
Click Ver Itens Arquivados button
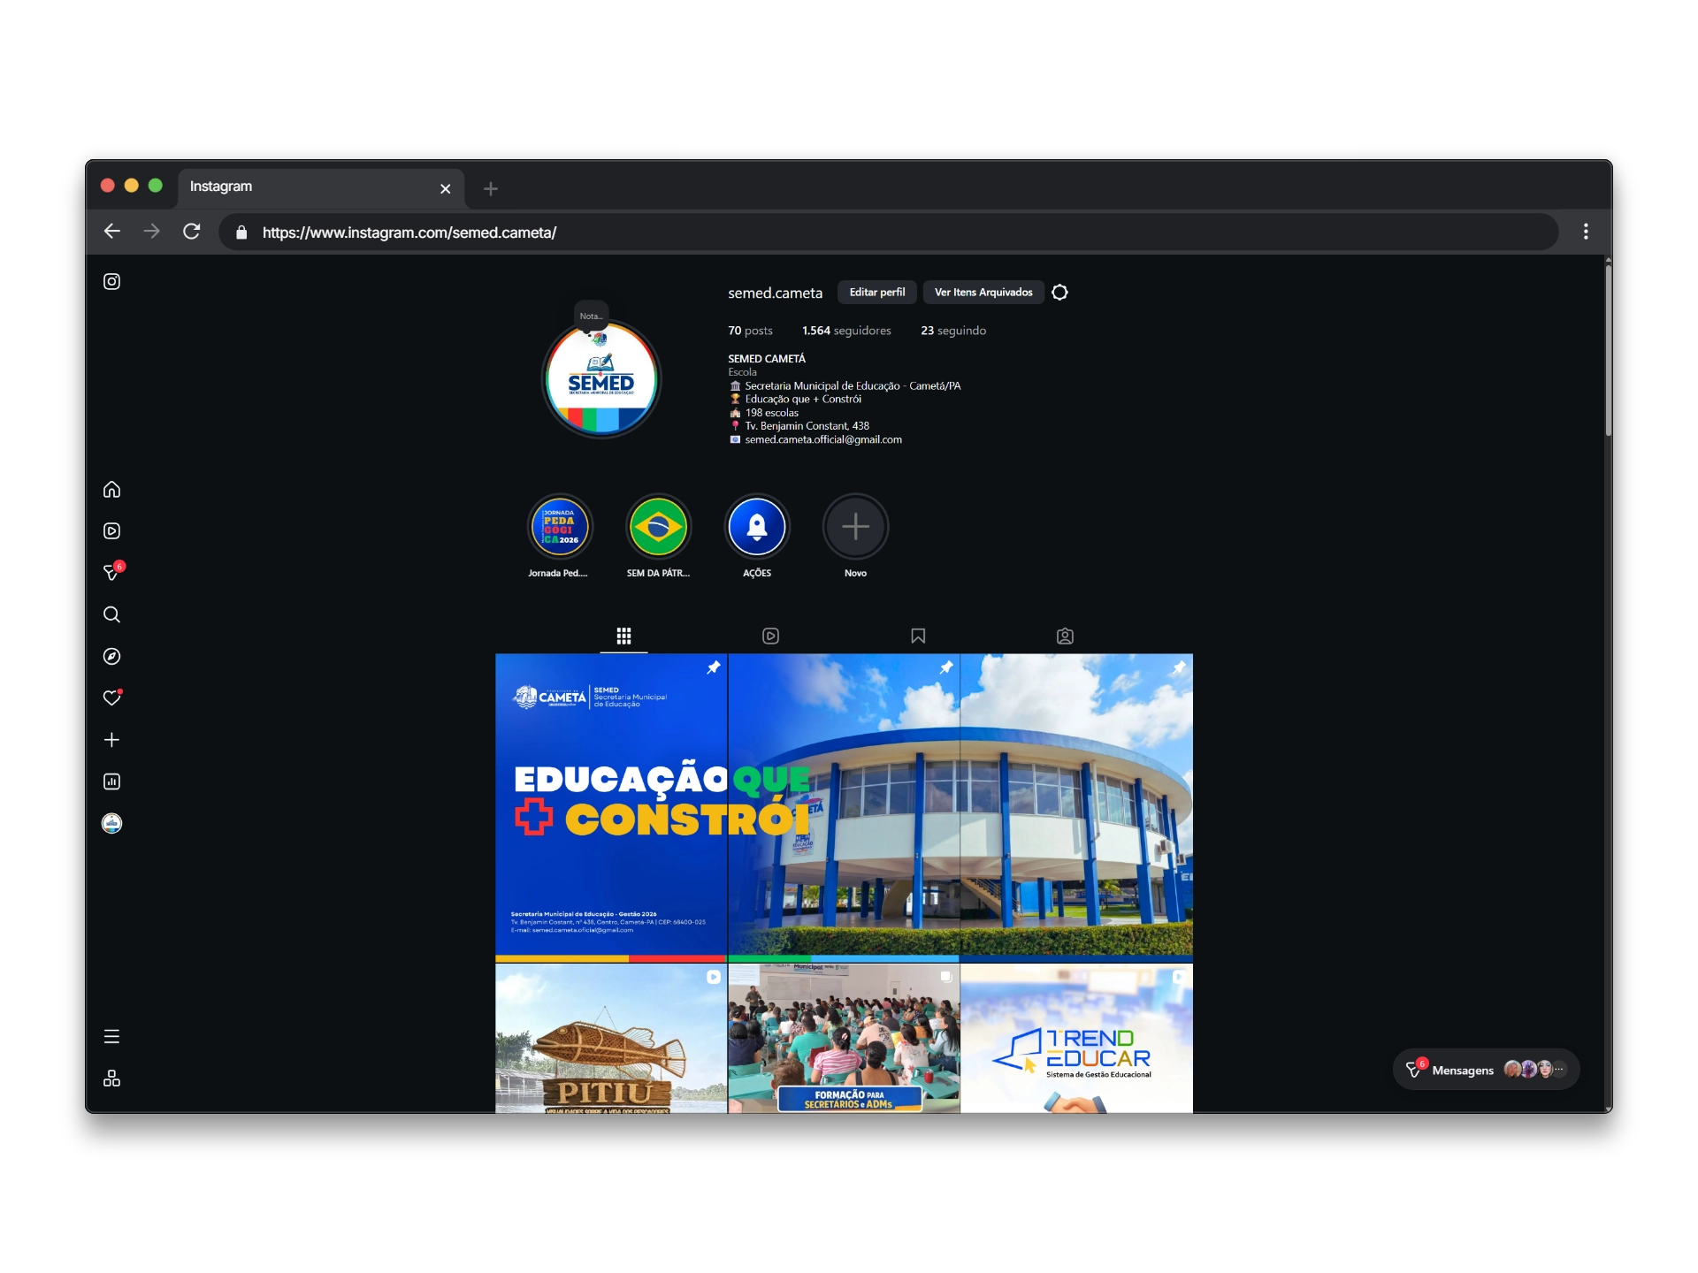(983, 293)
